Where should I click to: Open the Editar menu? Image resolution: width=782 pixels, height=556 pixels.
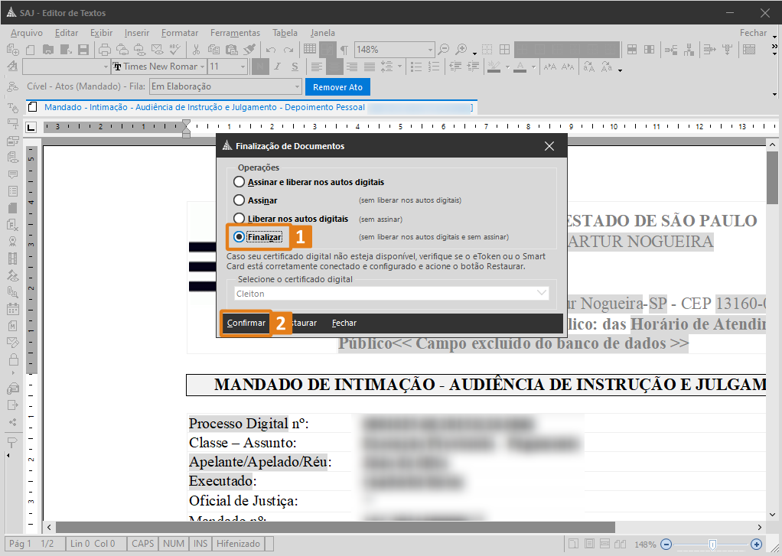[67, 33]
